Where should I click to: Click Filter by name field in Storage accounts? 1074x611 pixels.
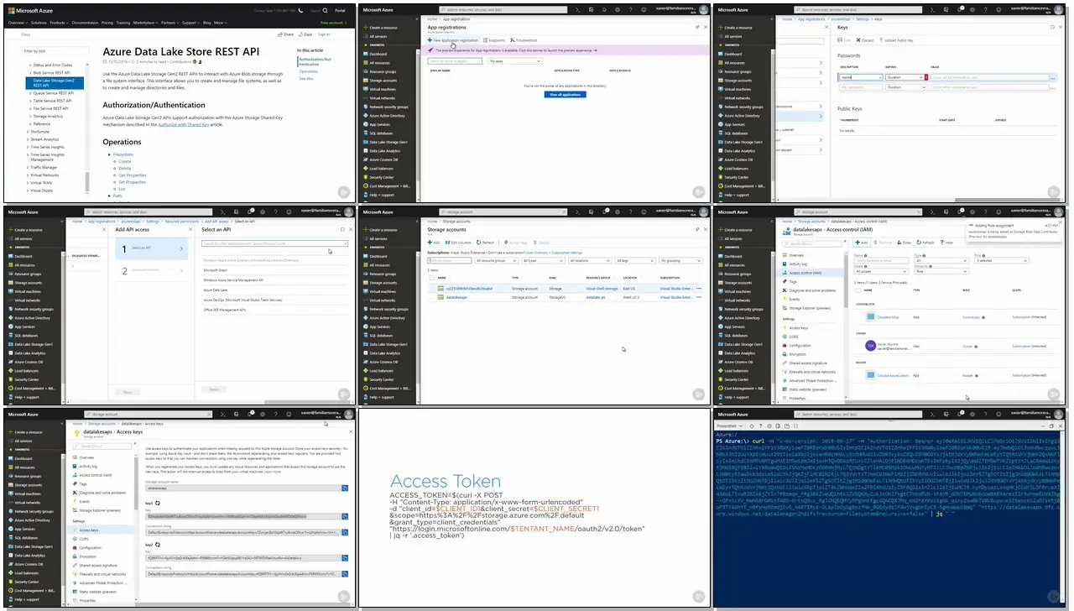(x=450, y=260)
